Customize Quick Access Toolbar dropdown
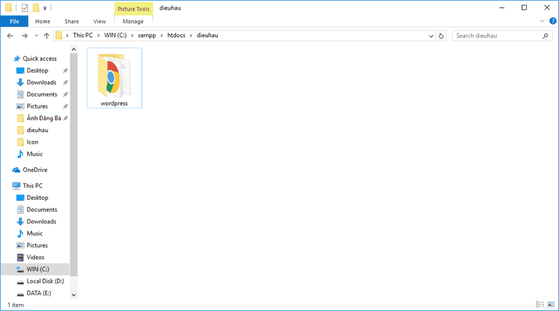This screenshot has width=559, height=311. click(x=45, y=8)
